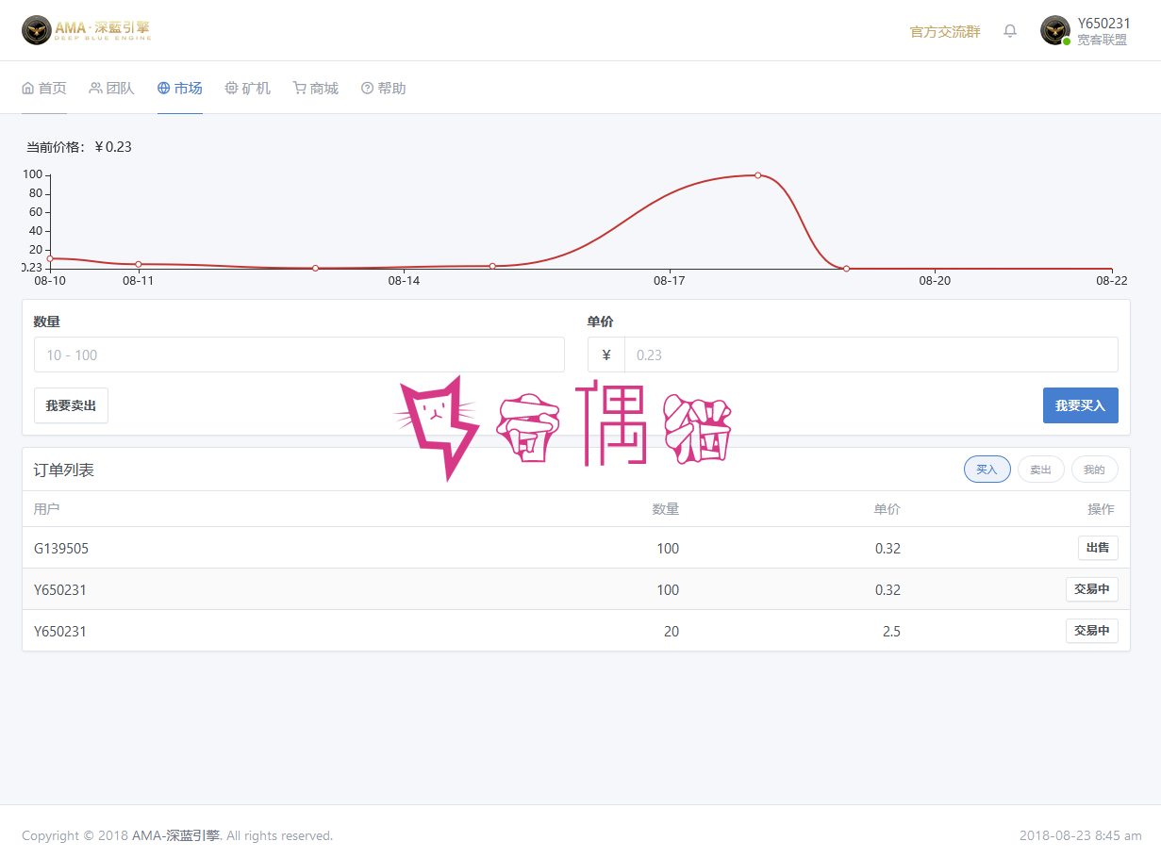
Task: Focus the 单价 price input field
Action: [x=871, y=355]
